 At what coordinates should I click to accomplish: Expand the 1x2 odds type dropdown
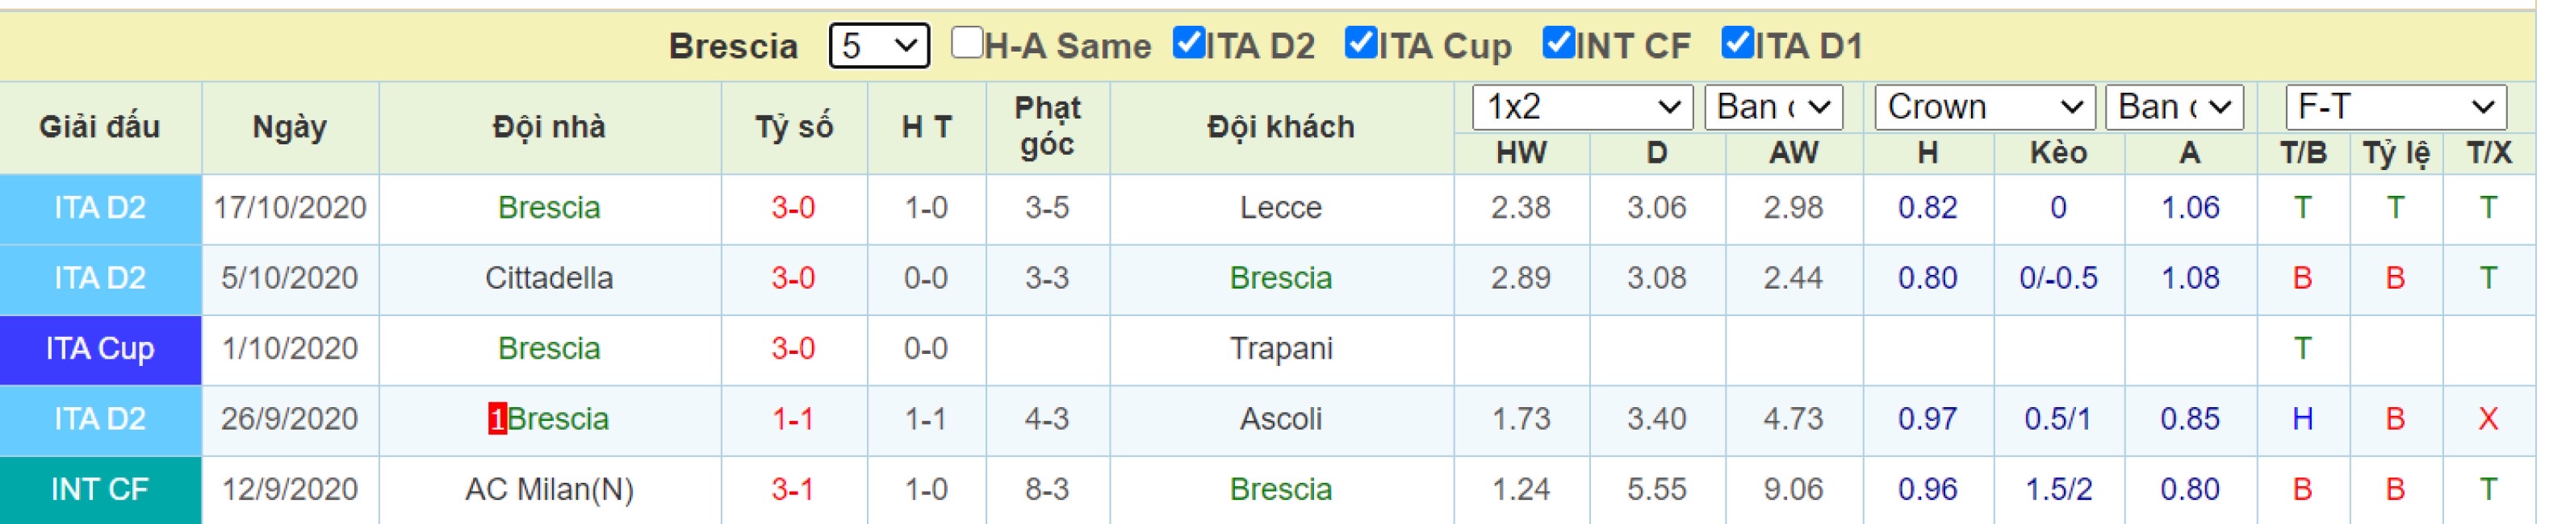(x=1582, y=106)
